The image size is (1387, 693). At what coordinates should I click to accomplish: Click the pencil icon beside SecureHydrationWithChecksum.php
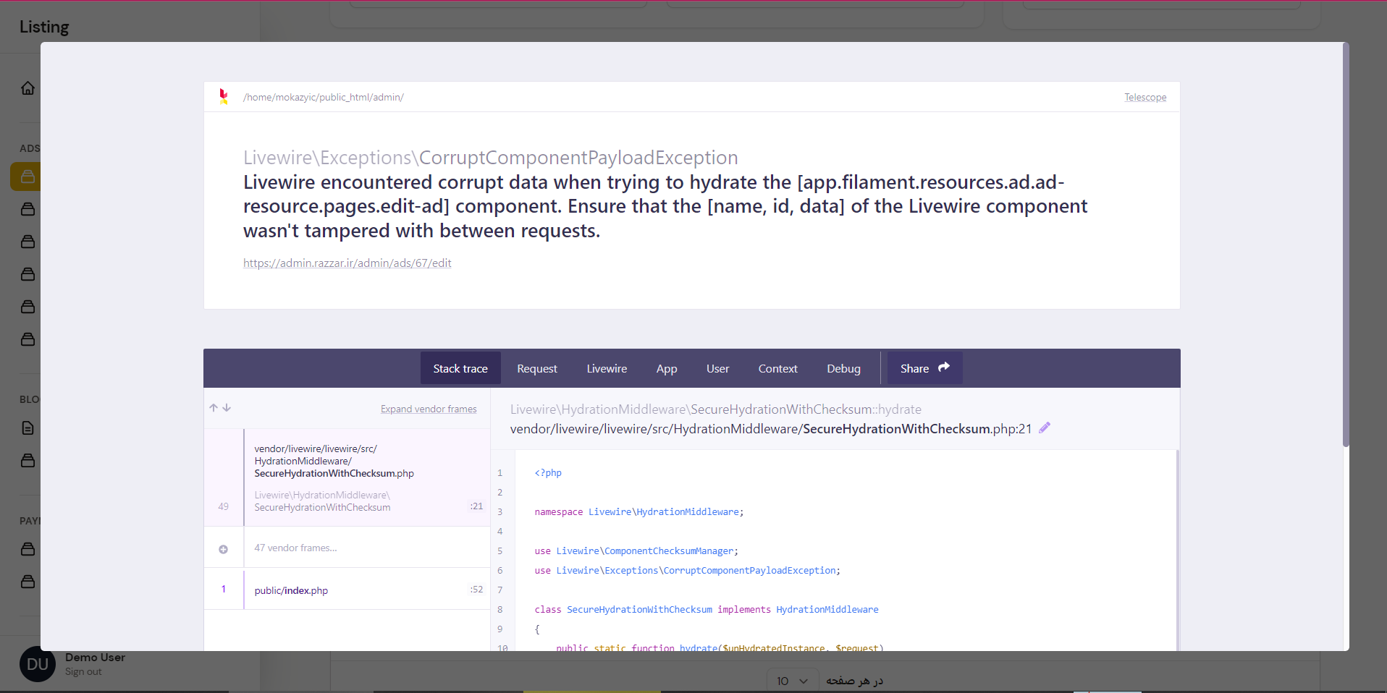pyautogui.click(x=1044, y=428)
